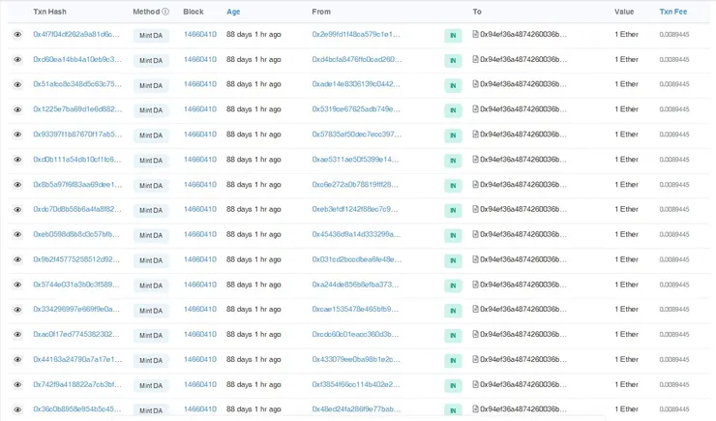The image size is (716, 421).
Task: Open eye preview for transaction 0xeb0598
Action: click(17, 235)
